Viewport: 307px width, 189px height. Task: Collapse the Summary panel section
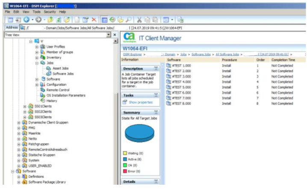point(156,112)
